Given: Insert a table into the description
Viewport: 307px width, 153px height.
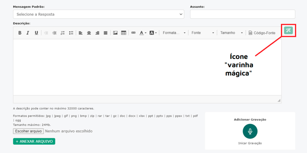Looking at the screenshot, I should pyautogui.click(x=124, y=33).
